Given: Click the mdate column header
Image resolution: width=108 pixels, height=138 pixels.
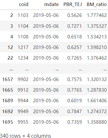Looking at the screenshot, I should (52, 5).
